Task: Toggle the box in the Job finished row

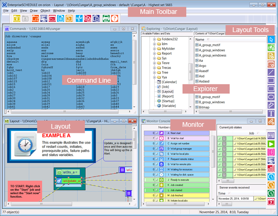Action: point(157,196)
